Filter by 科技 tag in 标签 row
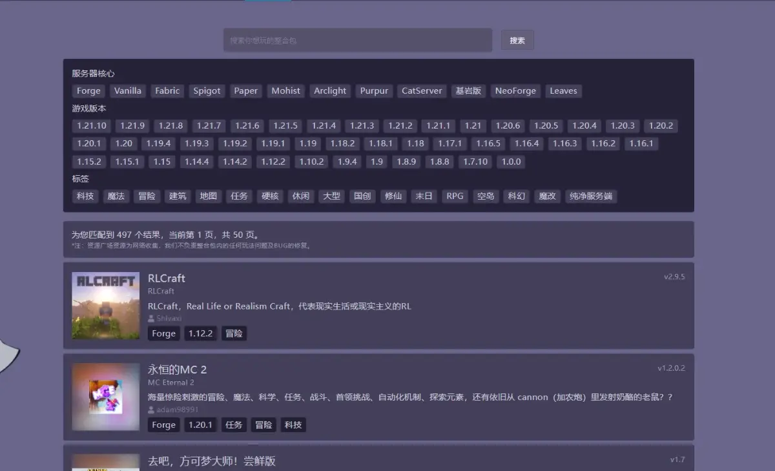This screenshot has height=471, width=775. click(85, 196)
